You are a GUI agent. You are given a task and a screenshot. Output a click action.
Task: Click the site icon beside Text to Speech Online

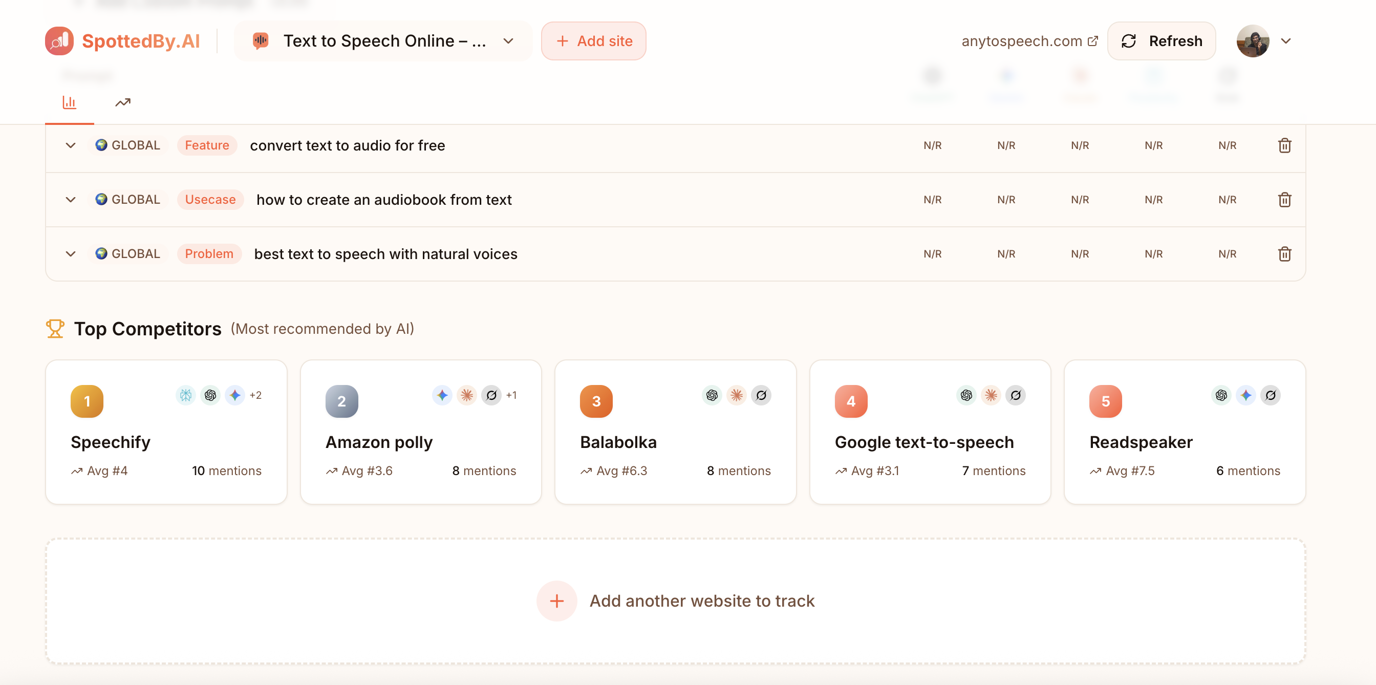pos(261,40)
